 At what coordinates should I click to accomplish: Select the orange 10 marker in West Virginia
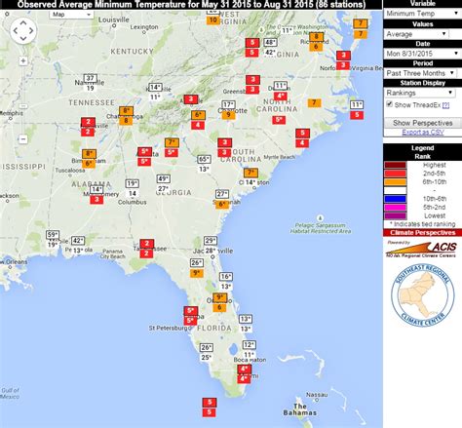212,20
